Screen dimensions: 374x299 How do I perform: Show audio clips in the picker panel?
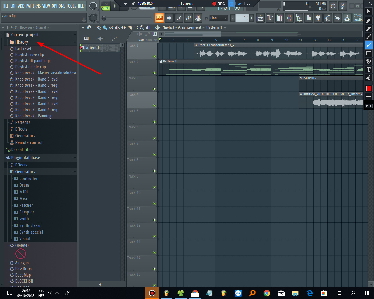[x=100, y=39]
